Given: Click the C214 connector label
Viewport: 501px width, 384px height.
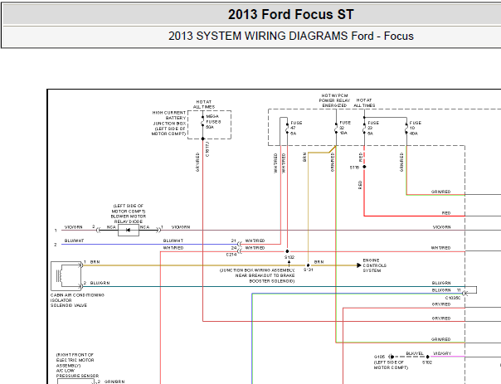Looking at the screenshot, I should pyautogui.click(x=231, y=255).
